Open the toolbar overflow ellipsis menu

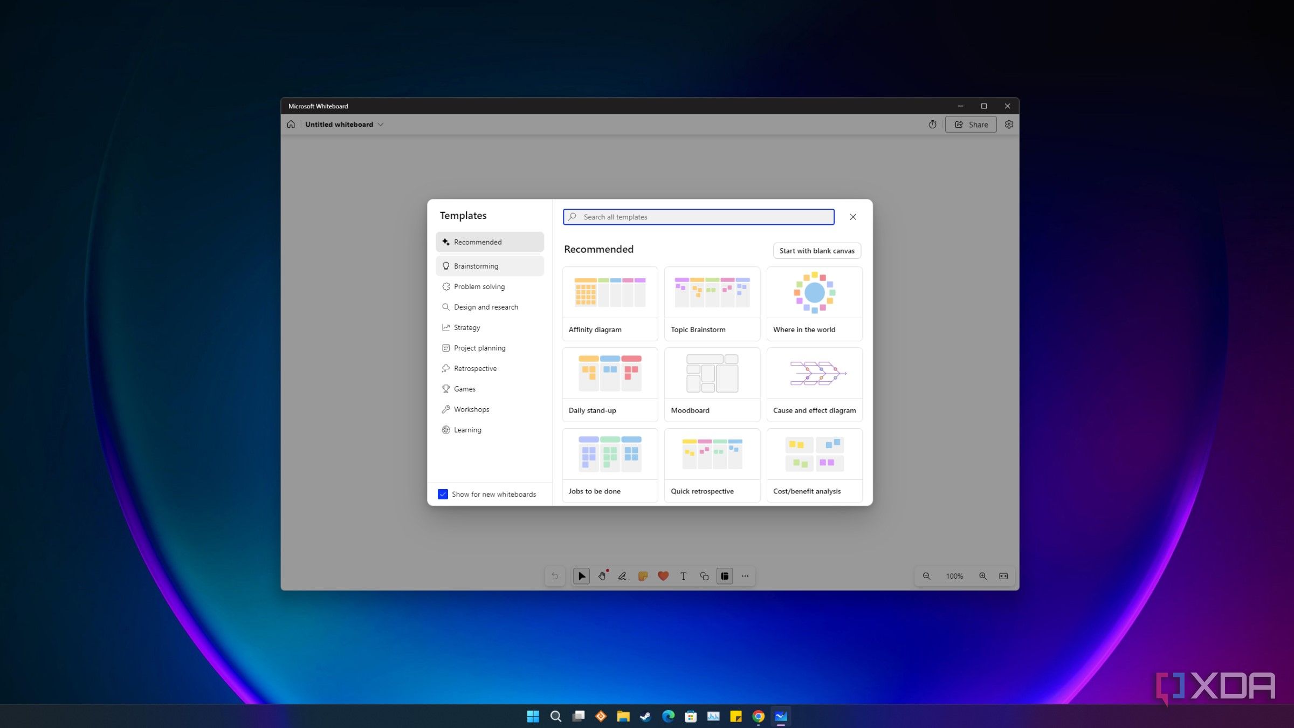pos(745,576)
